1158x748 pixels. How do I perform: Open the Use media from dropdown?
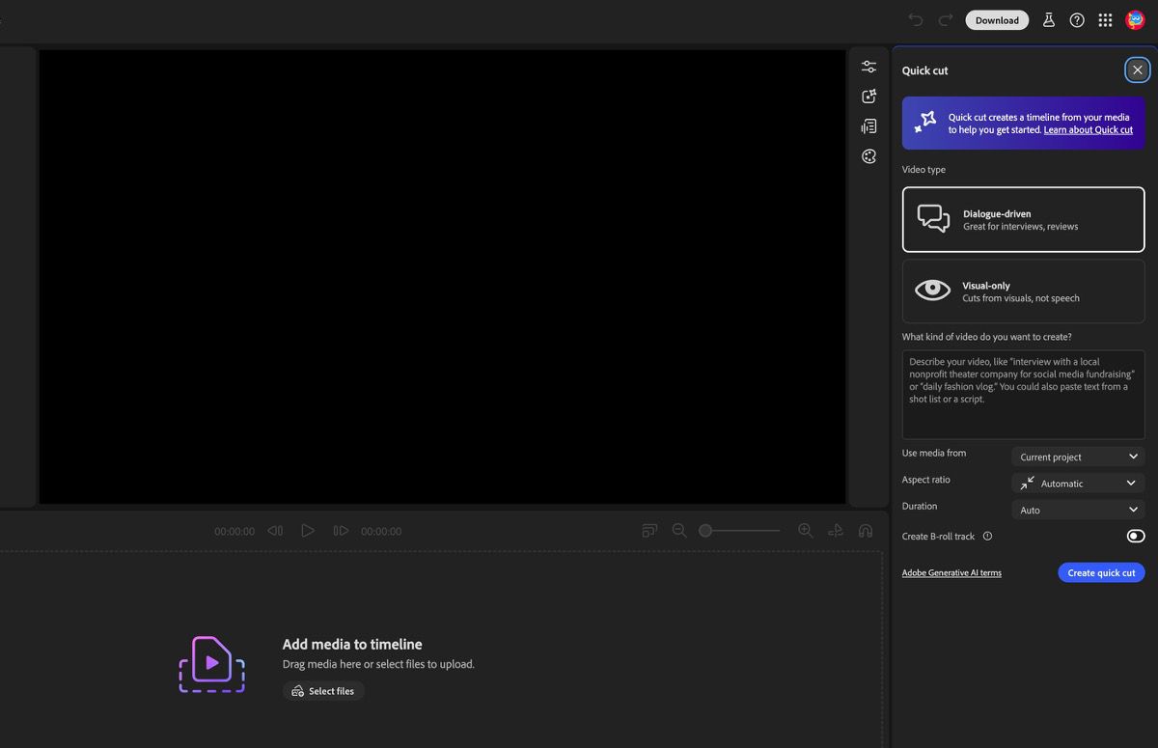(1078, 457)
